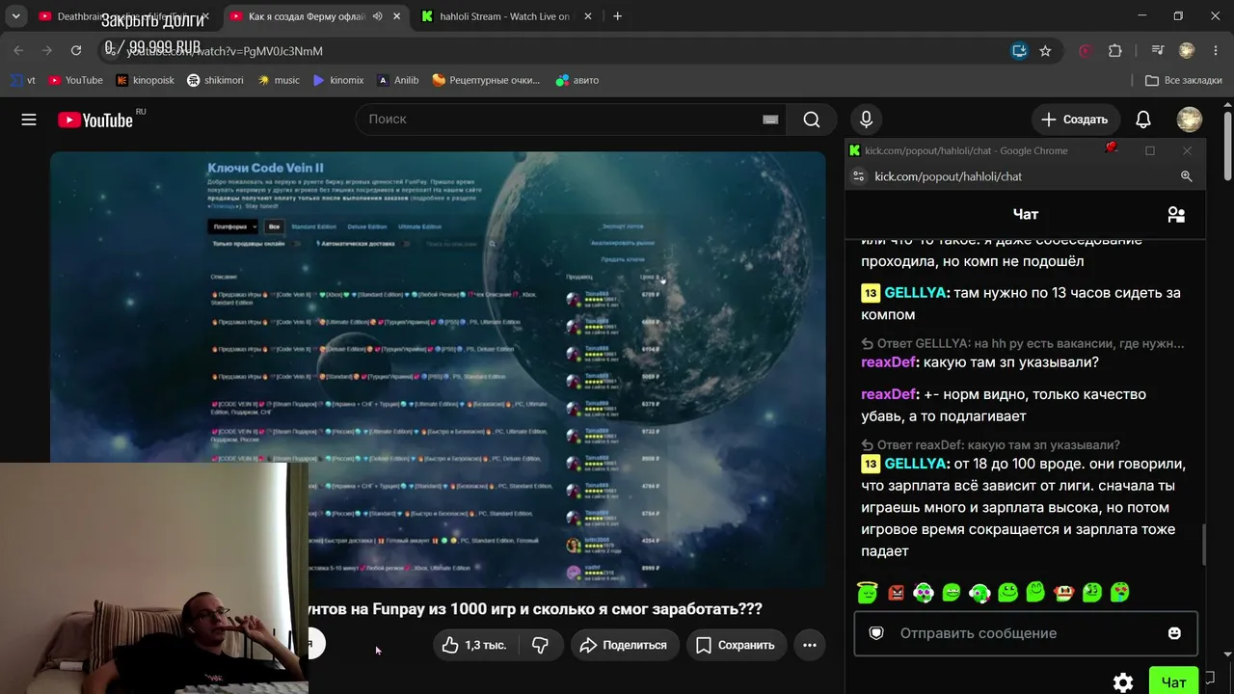Viewport: 1234px width, 694px height.
Task: Click GELLLYA username on the 13 часов message
Action: point(916,293)
